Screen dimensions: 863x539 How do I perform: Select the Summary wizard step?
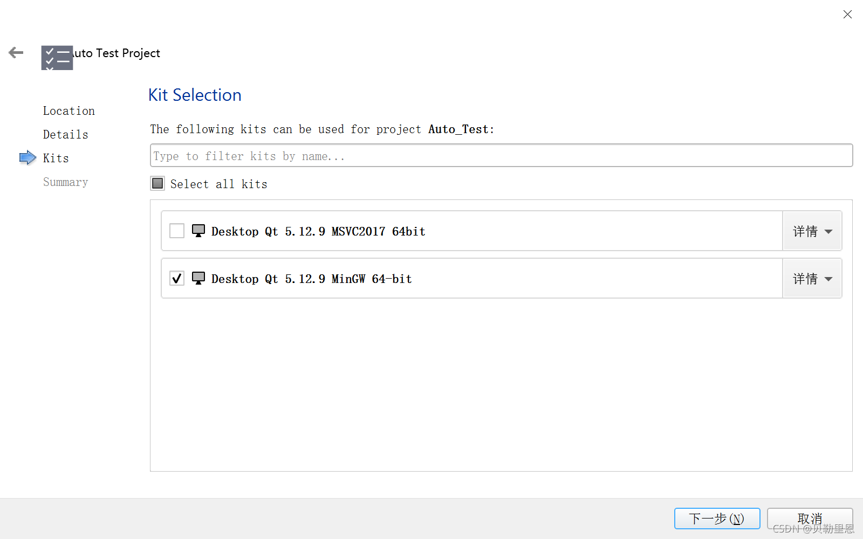tap(66, 182)
